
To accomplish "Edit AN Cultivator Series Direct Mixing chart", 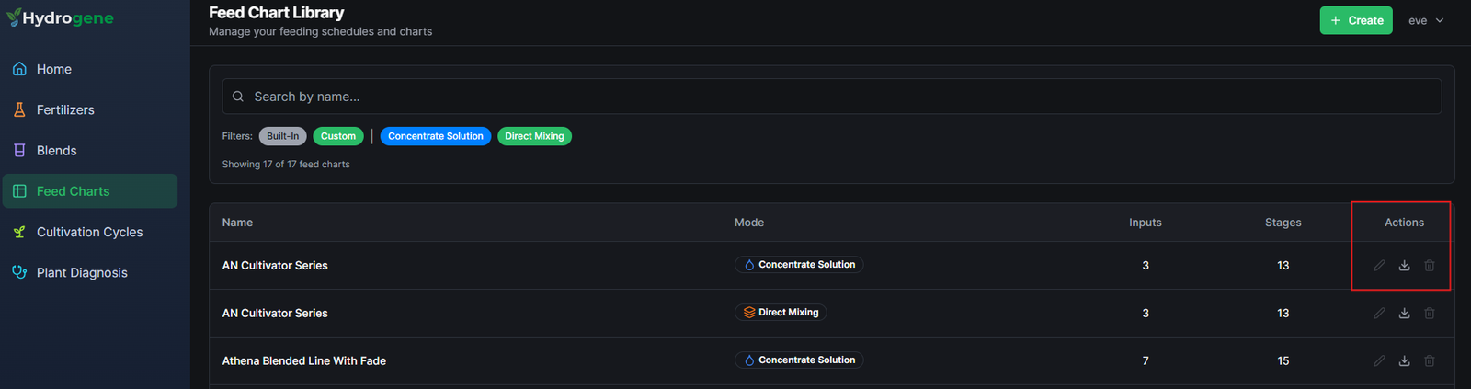I will (x=1379, y=313).
